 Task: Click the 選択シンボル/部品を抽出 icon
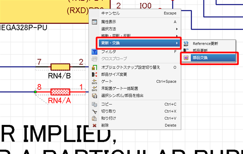coord(94,96)
